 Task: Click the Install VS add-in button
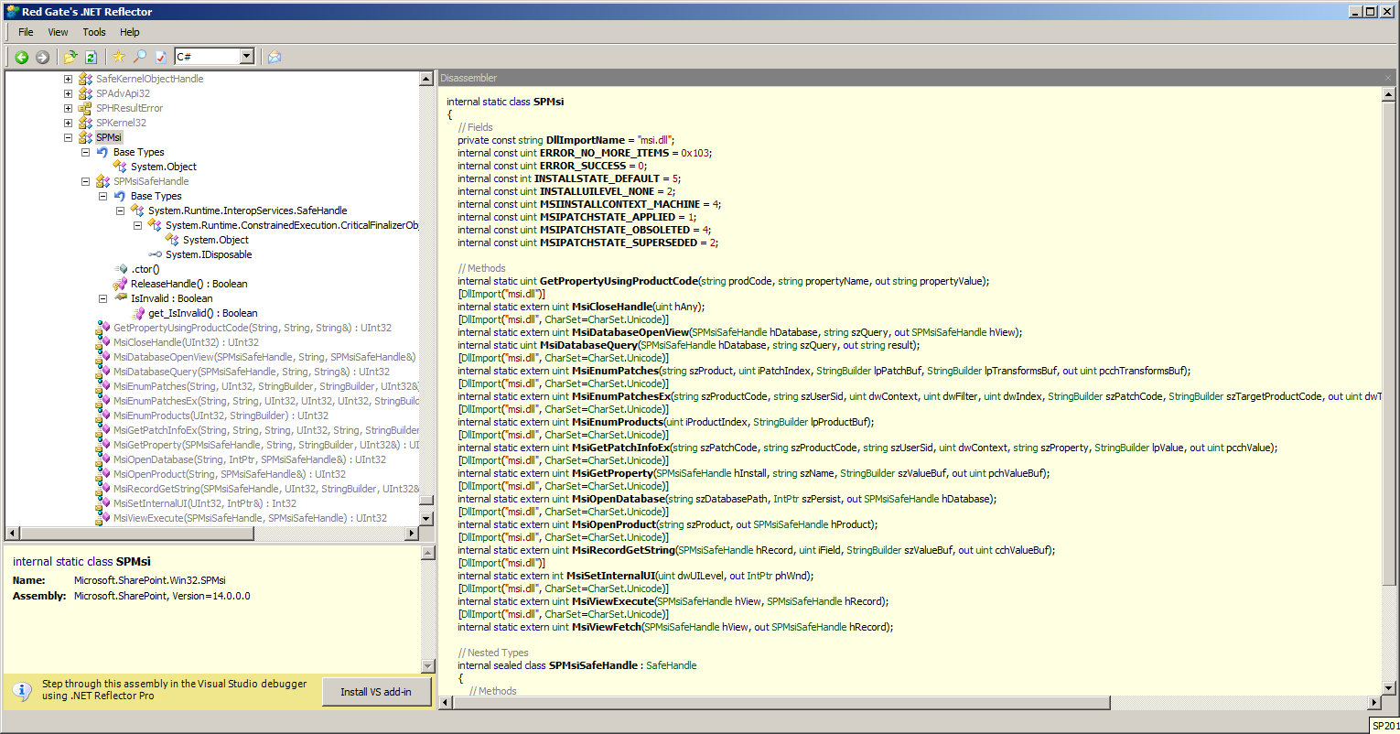click(375, 692)
